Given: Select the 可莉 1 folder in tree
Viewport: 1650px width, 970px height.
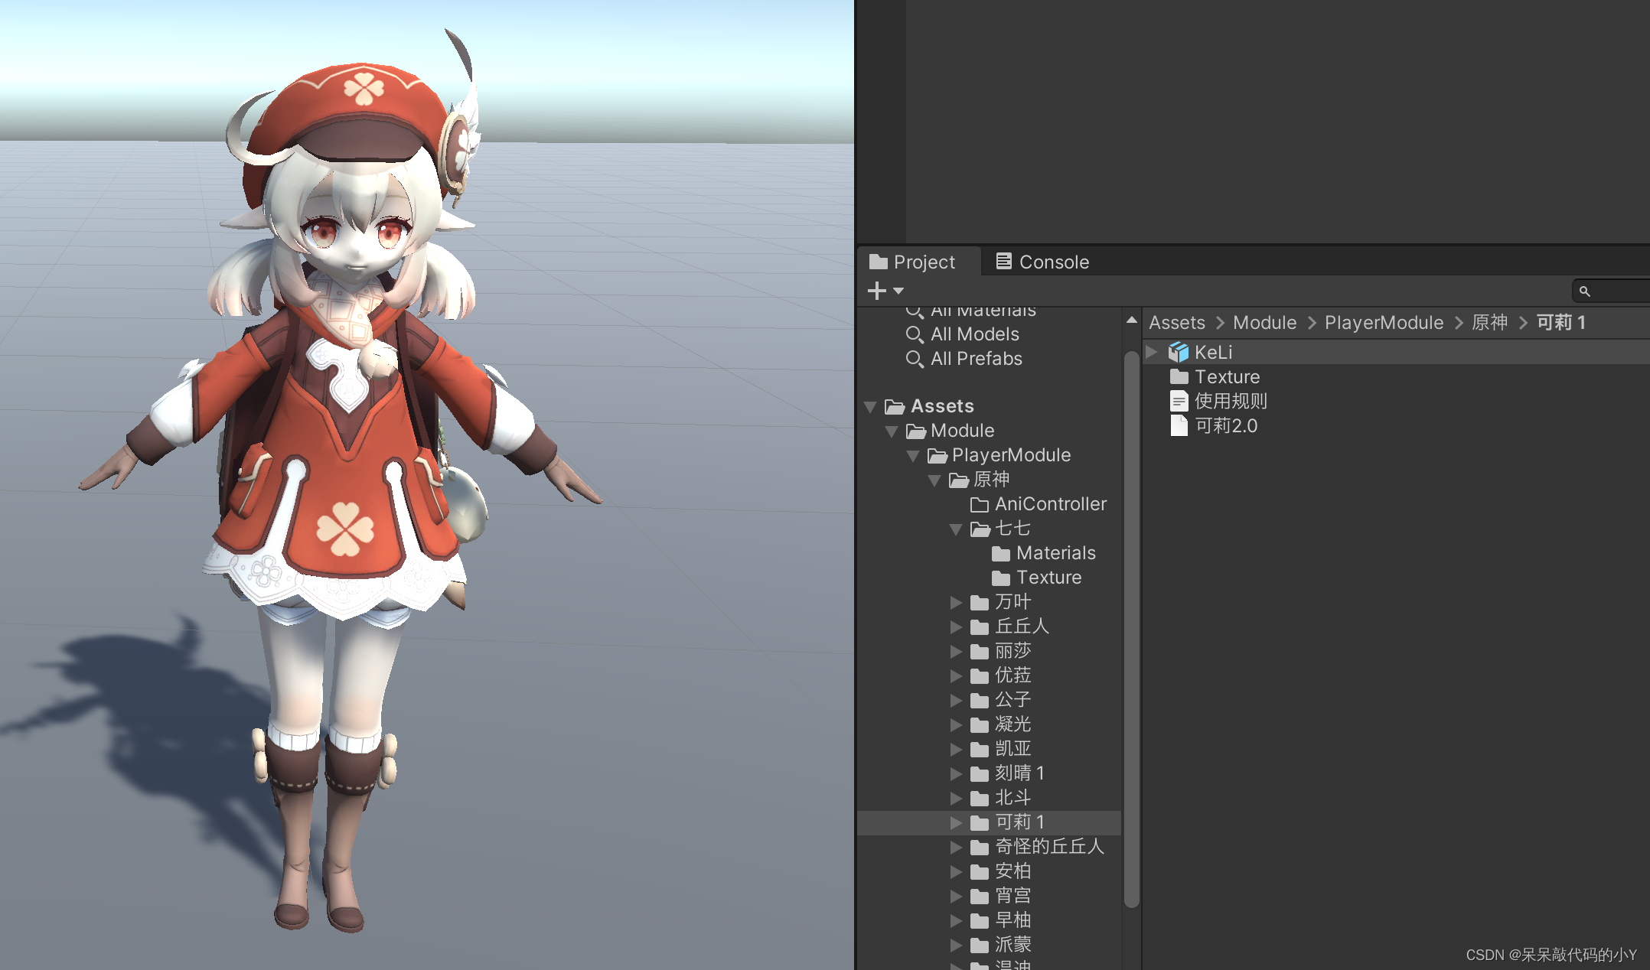Looking at the screenshot, I should (x=989, y=822).
